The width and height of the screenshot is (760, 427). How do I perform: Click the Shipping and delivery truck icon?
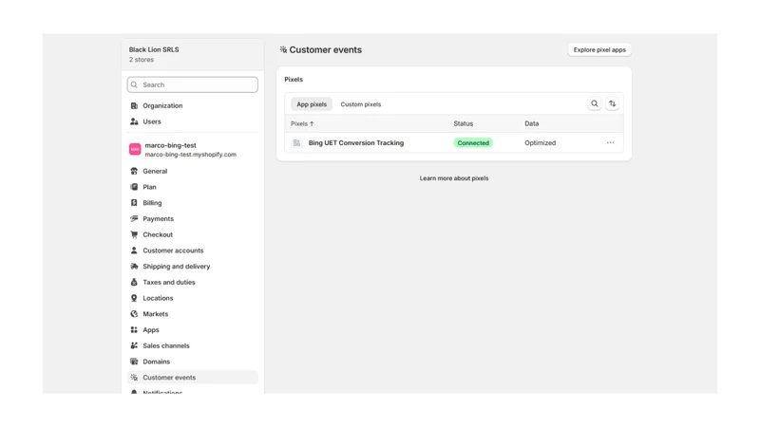click(134, 267)
